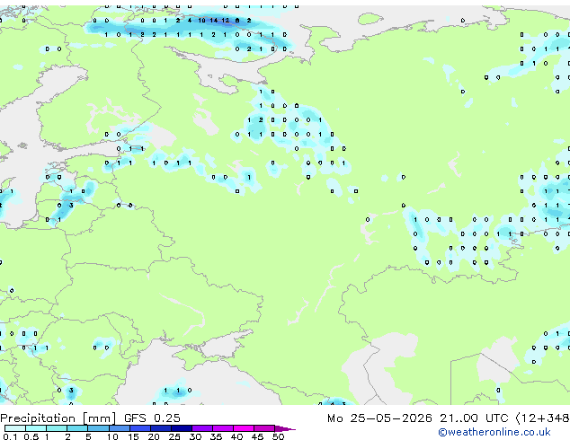Select the legend tick label 0.5
This screenshot has height=440, width=570.
point(31,436)
